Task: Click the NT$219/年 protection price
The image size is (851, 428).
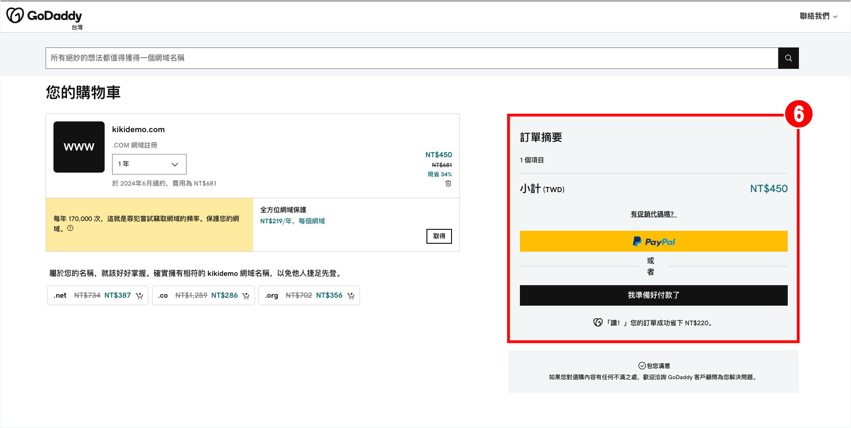Action: (x=293, y=221)
